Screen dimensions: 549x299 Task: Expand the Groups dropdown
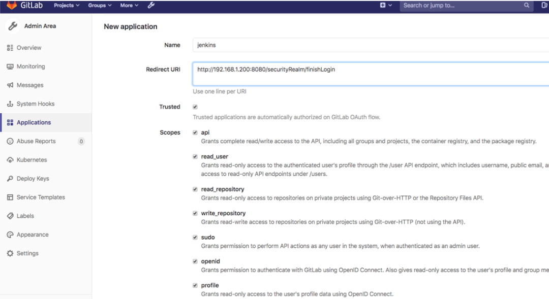(x=100, y=6)
